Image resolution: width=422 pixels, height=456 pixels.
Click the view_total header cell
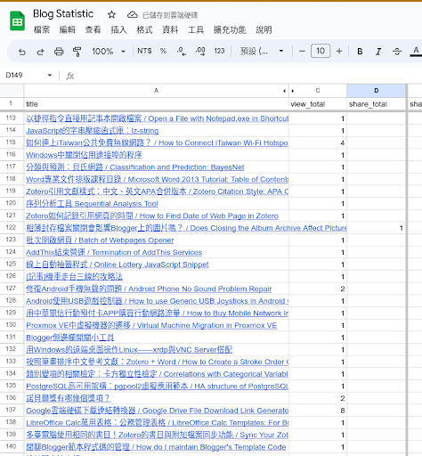pyautogui.click(x=318, y=104)
